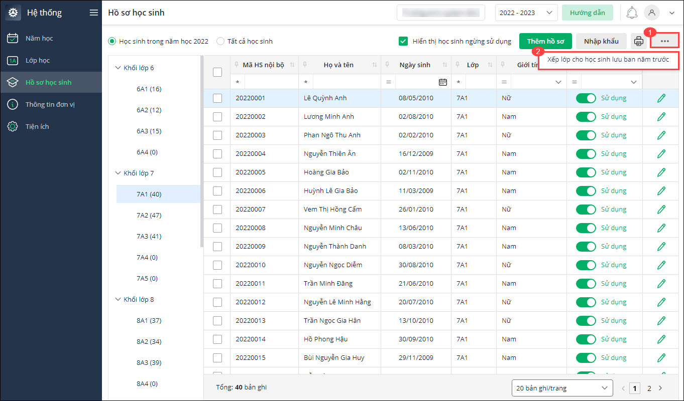Viewport: 684px width, 401px height.
Task: Tick checkbox for student 20220001
Action: point(217,98)
